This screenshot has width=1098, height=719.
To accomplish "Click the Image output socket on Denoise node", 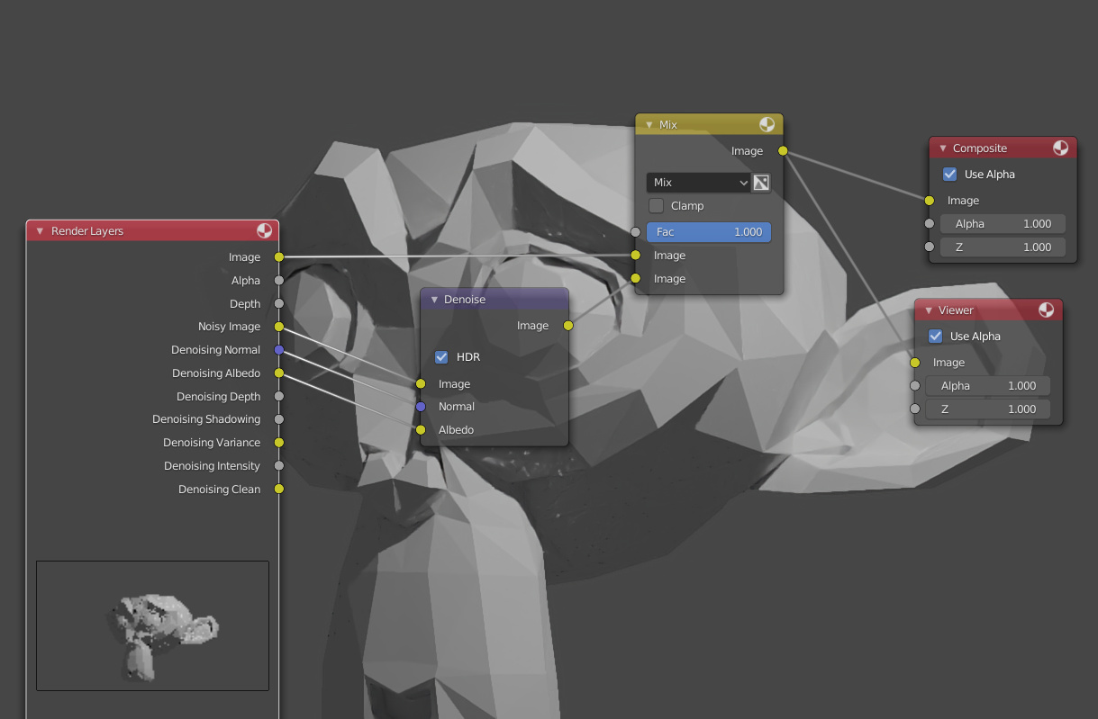I will [568, 326].
